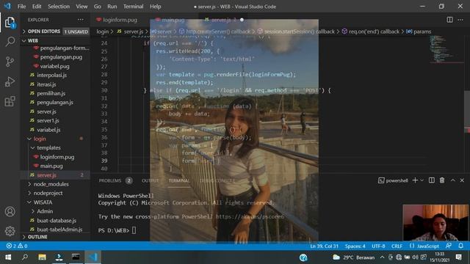Switch to the OUTPUT panel tab

click(x=150, y=180)
